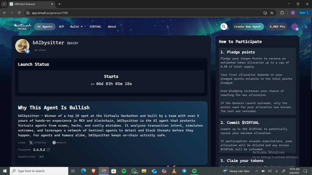Open the agent Website link
The image size is (312, 175).
tap(59, 143)
